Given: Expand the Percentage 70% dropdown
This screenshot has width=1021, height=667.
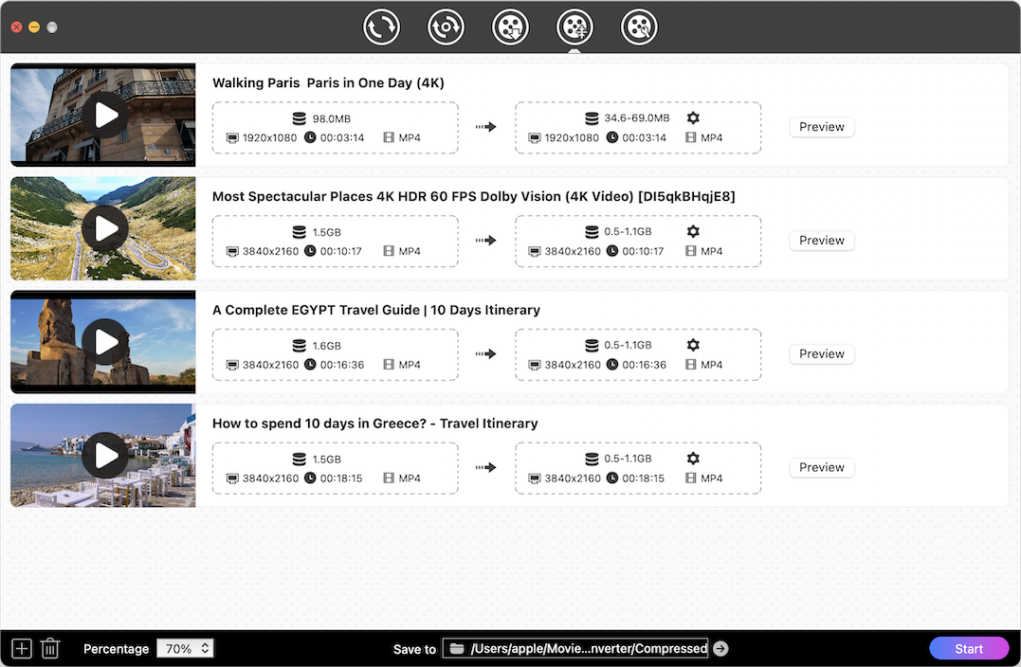Looking at the screenshot, I should [x=185, y=649].
